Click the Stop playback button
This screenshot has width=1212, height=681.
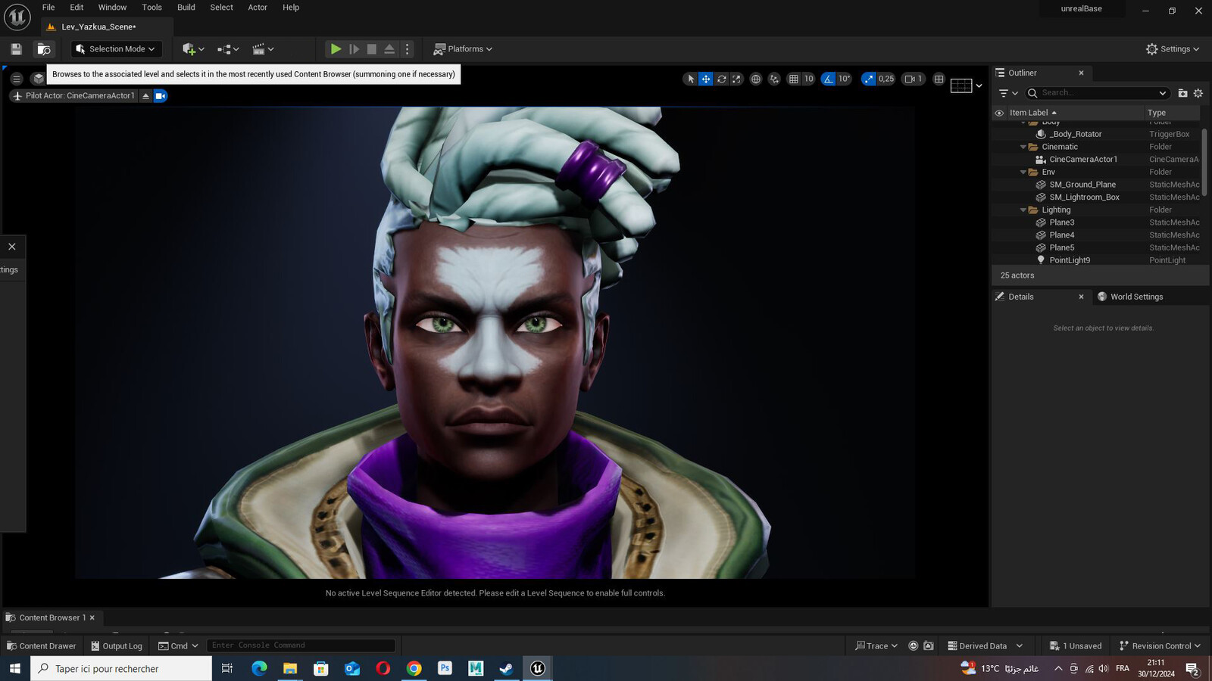point(371,49)
